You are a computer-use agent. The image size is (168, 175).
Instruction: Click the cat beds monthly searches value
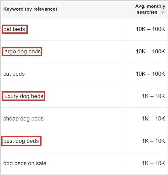[150, 74]
